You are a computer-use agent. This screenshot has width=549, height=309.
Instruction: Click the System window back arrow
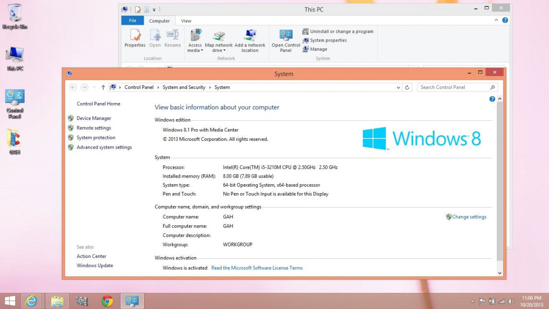click(73, 87)
